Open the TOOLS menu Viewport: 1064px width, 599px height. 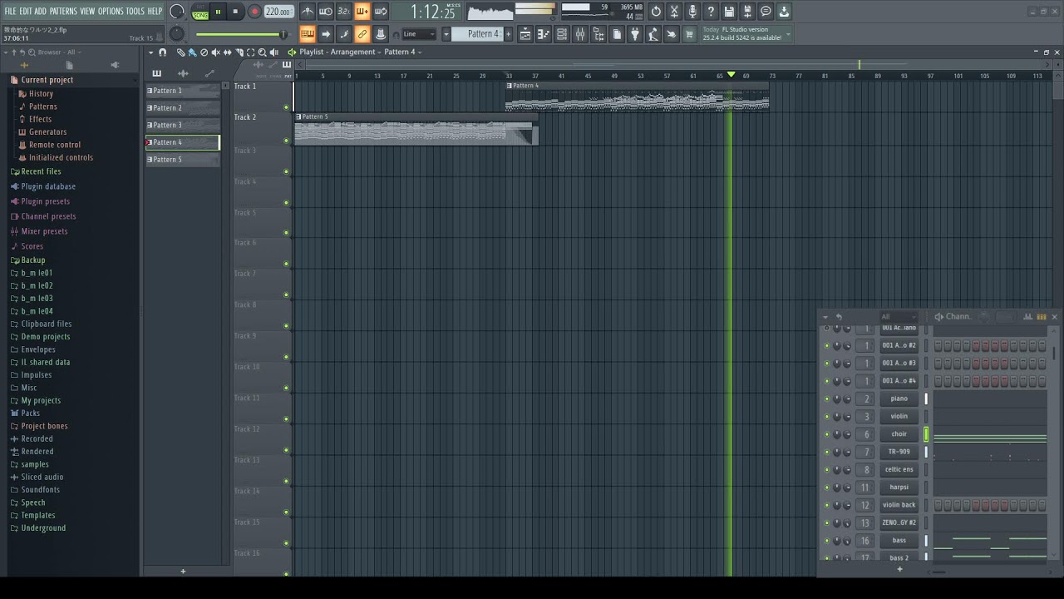coord(135,11)
